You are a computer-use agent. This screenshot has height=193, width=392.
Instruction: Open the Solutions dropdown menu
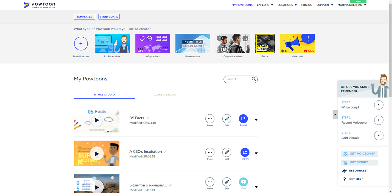click(x=287, y=5)
